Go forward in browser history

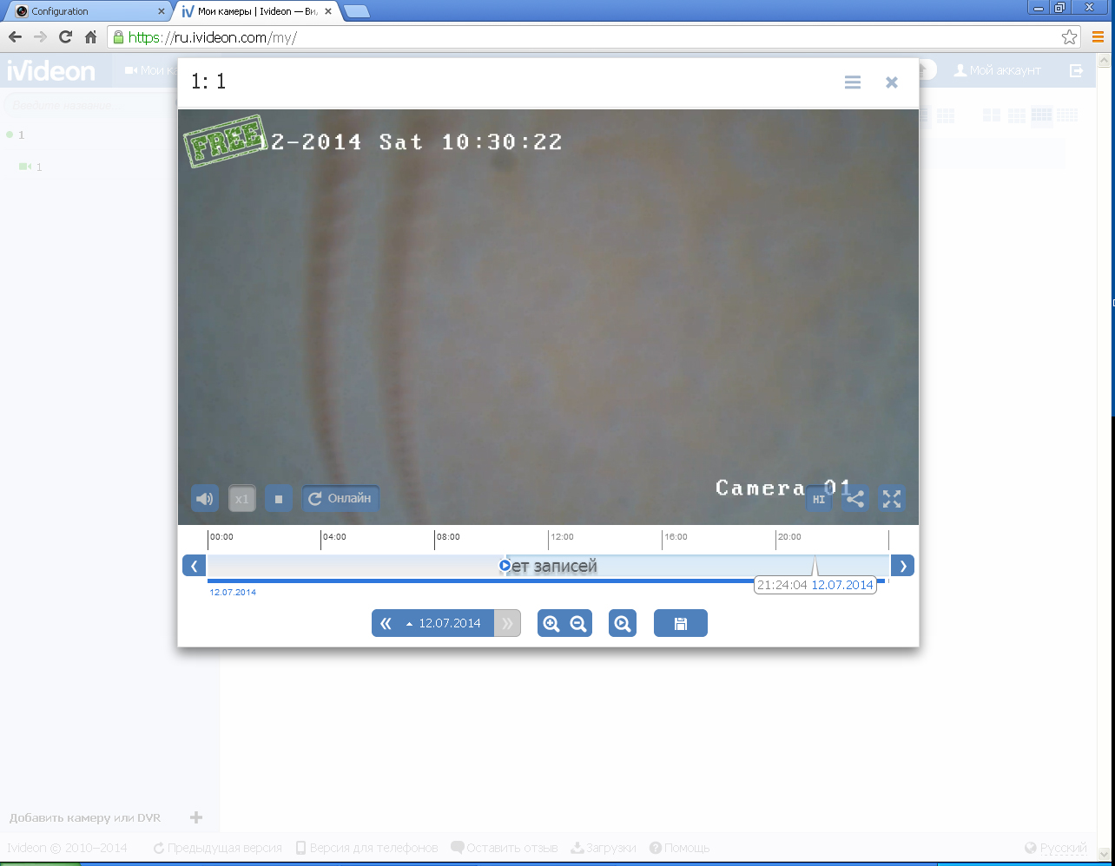pyautogui.click(x=40, y=37)
